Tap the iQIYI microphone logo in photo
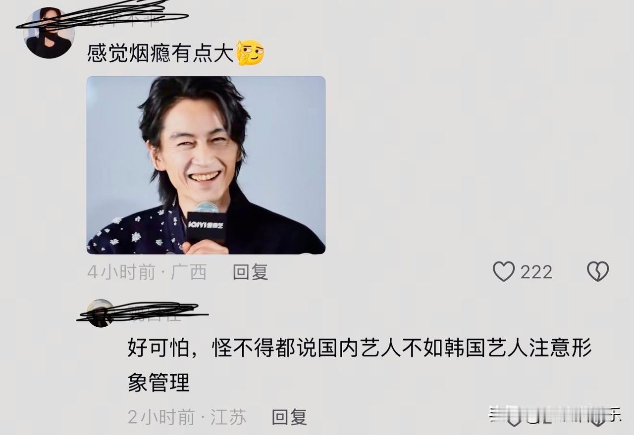The height and width of the screenshot is (435, 634). click(x=206, y=225)
